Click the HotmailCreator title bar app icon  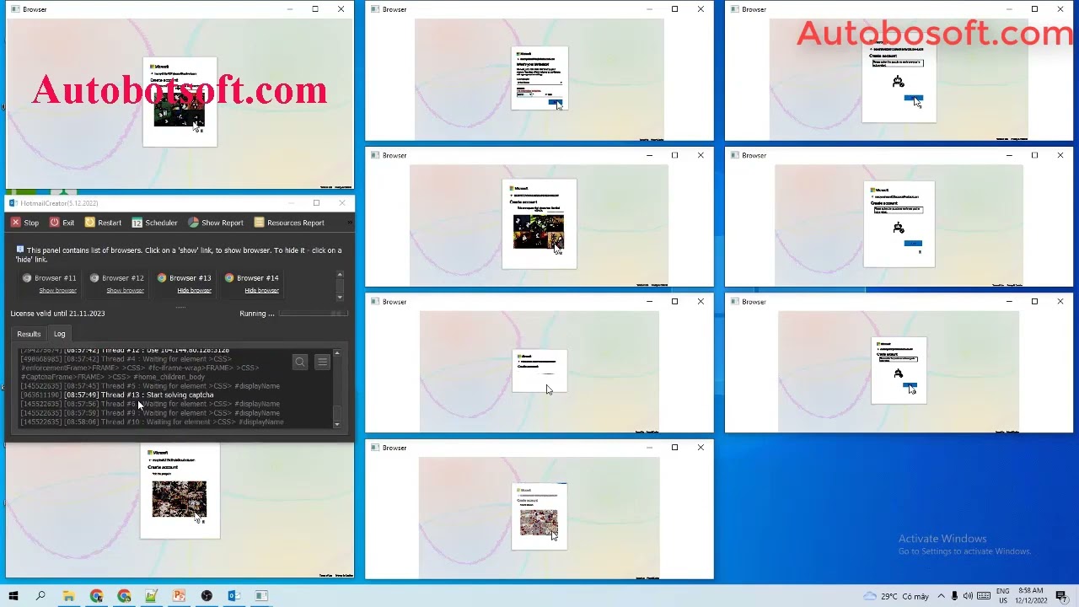point(13,203)
